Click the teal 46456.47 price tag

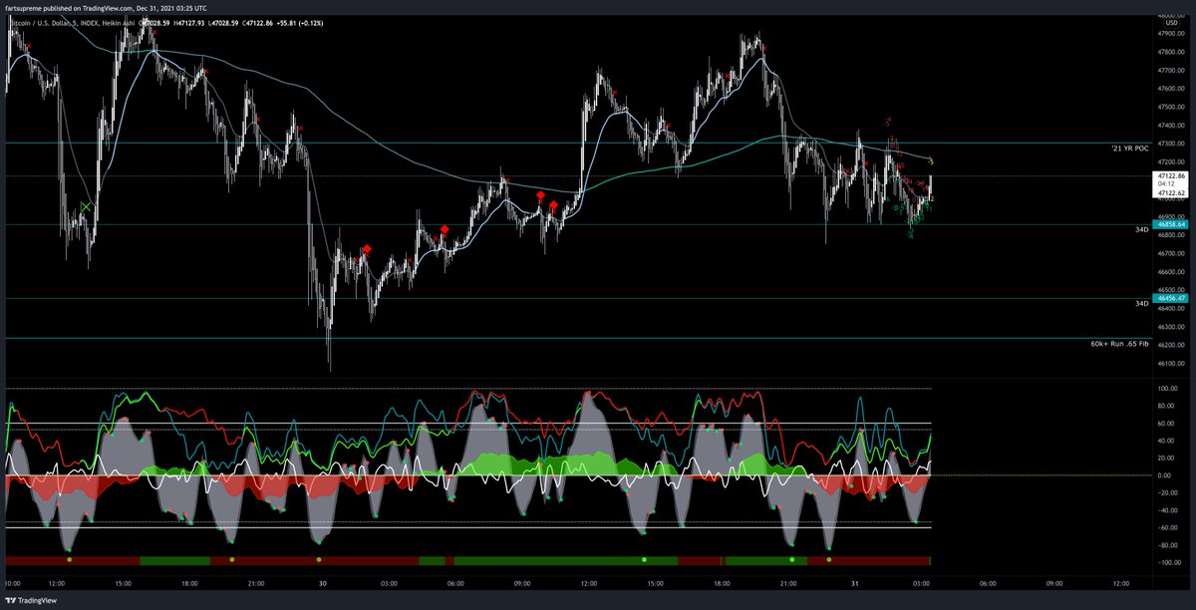1170,298
